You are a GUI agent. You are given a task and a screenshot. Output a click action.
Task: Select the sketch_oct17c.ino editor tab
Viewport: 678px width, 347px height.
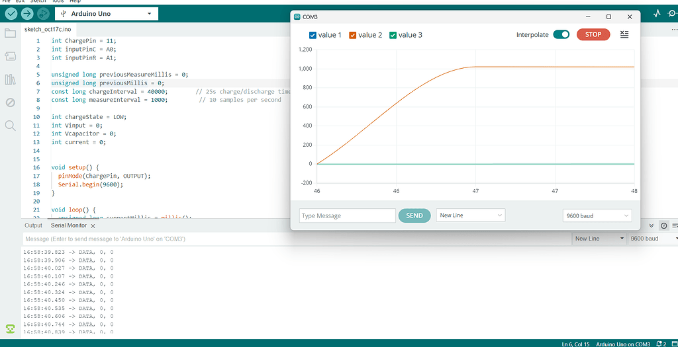[48, 30]
